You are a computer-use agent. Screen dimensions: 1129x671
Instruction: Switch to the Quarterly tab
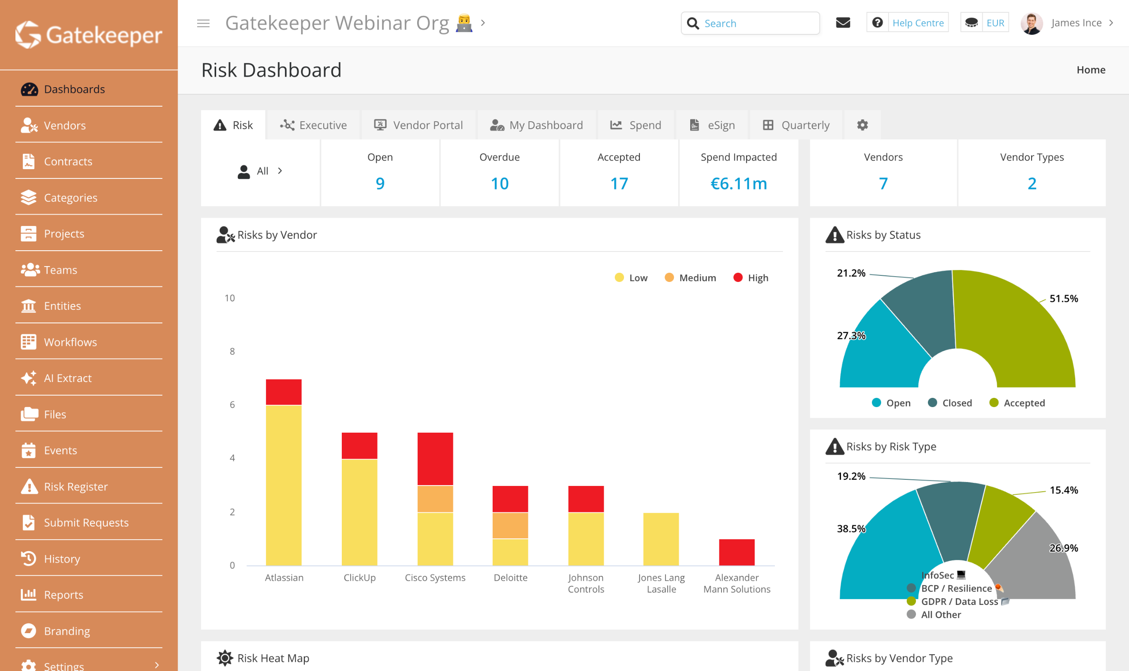point(796,125)
